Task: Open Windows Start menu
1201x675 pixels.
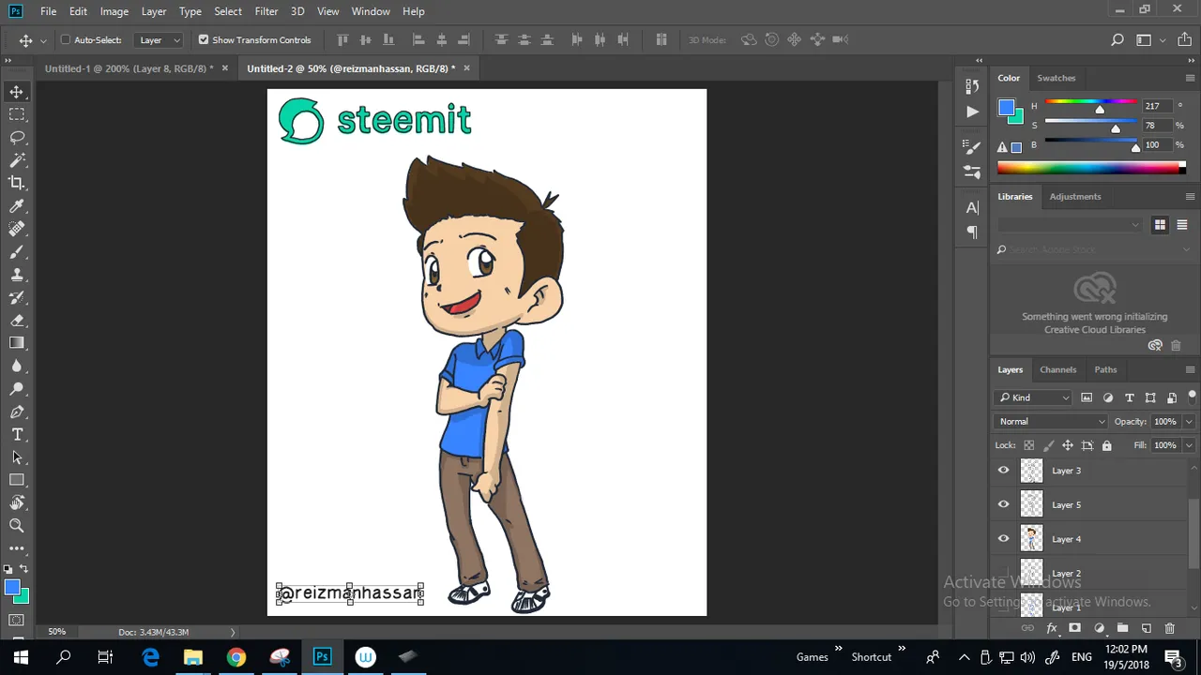Action: point(21,657)
